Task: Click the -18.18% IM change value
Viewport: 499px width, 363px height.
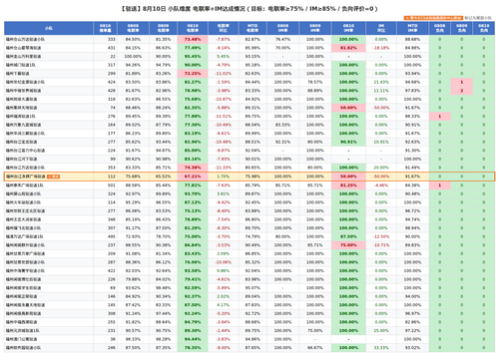Action: 381,48
